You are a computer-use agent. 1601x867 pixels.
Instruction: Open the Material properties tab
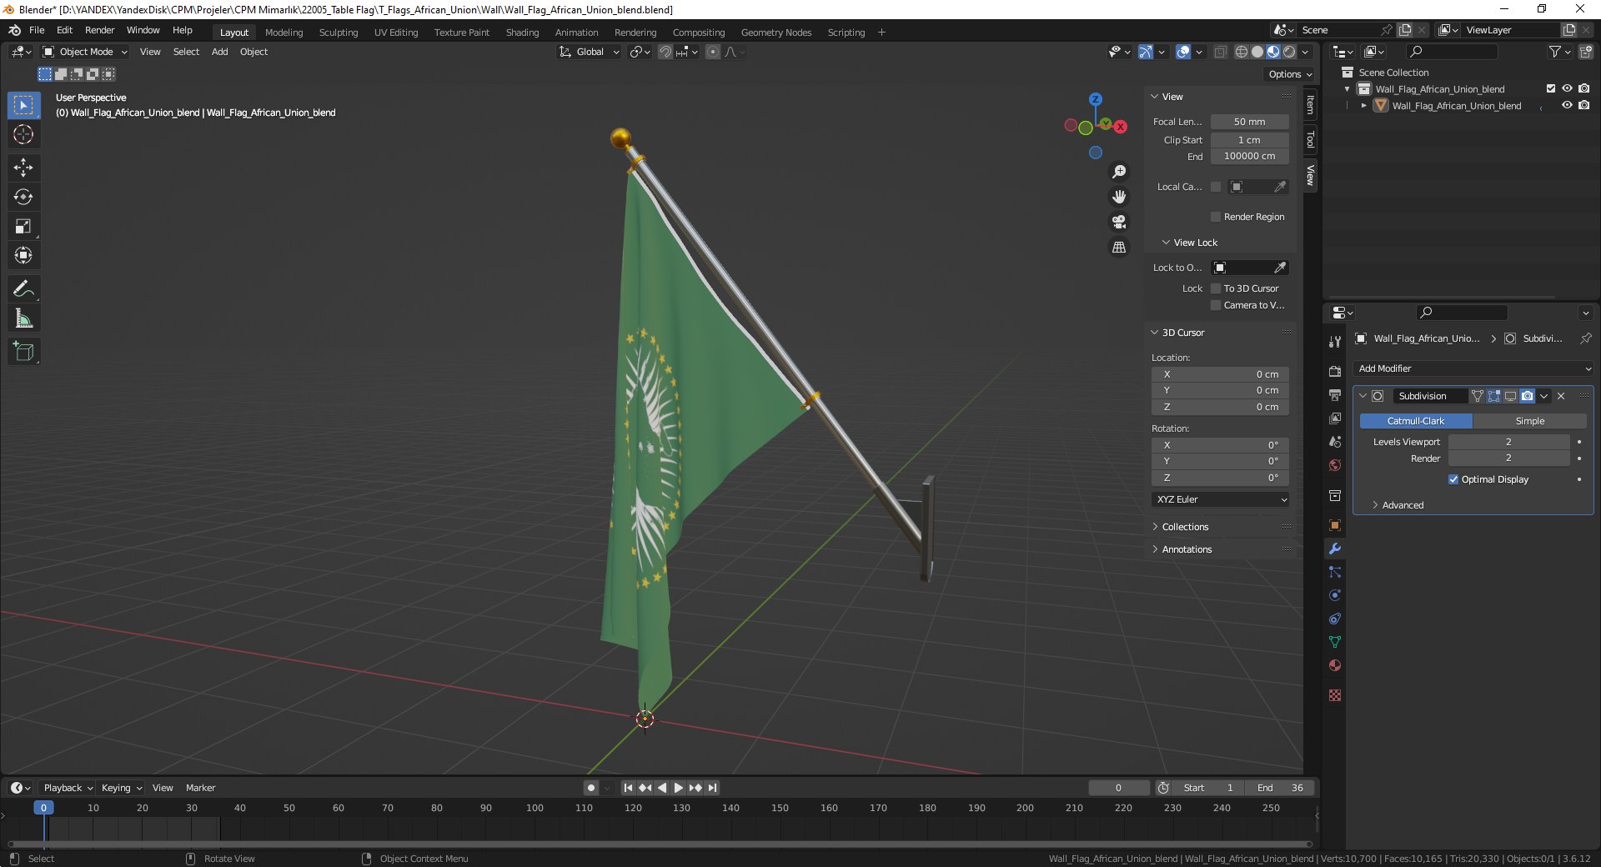click(1335, 665)
